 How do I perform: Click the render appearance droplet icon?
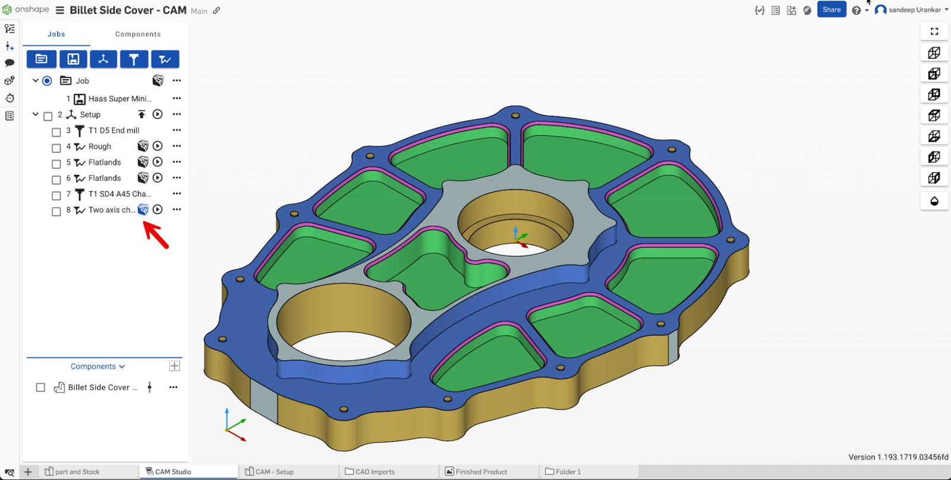pyautogui.click(x=934, y=201)
